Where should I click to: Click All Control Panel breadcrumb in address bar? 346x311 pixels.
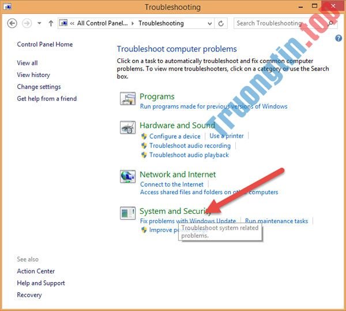click(103, 23)
